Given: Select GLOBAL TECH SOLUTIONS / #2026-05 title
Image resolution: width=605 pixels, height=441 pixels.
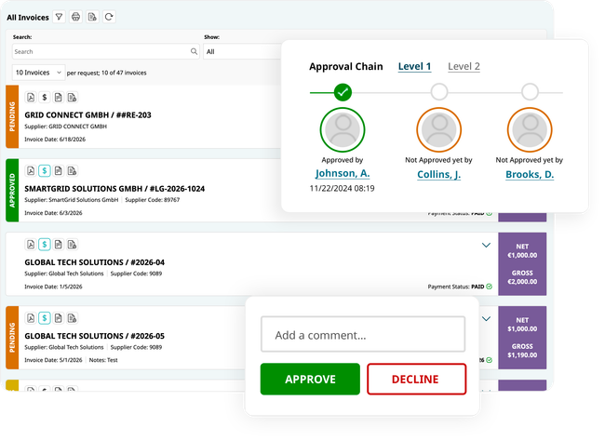Looking at the screenshot, I should coord(95,336).
